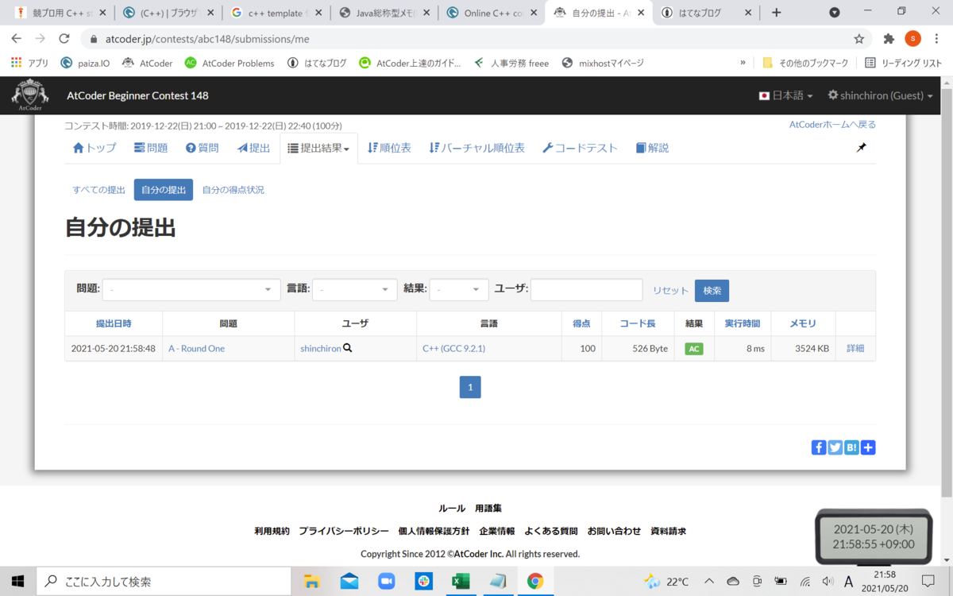Share the page via the Twitter icon
The width and height of the screenshot is (953, 596).
pyautogui.click(x=835, y=447)
